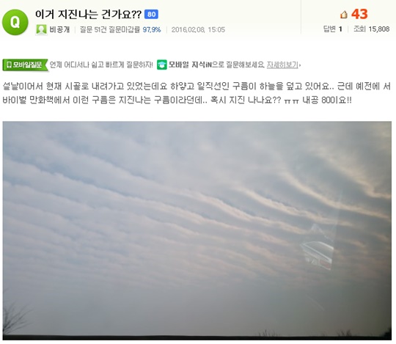Click the question body text paragraph
Screen dimensions: 396x344
point(197,93)
